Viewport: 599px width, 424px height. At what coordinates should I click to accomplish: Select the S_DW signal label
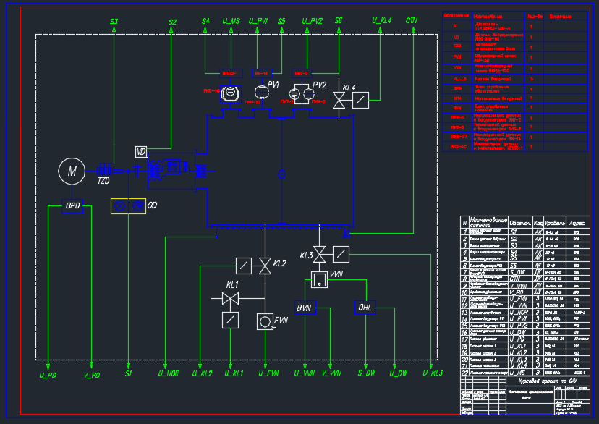pos(366,374)
